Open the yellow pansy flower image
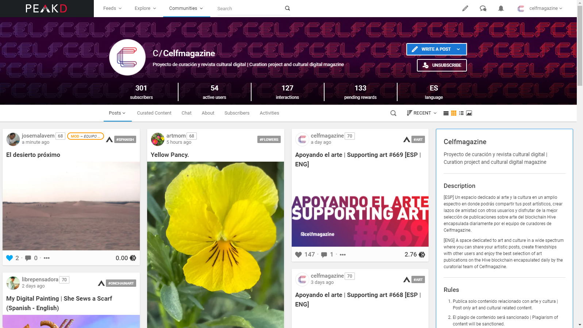583x328 pixels. tap(215, 245)
